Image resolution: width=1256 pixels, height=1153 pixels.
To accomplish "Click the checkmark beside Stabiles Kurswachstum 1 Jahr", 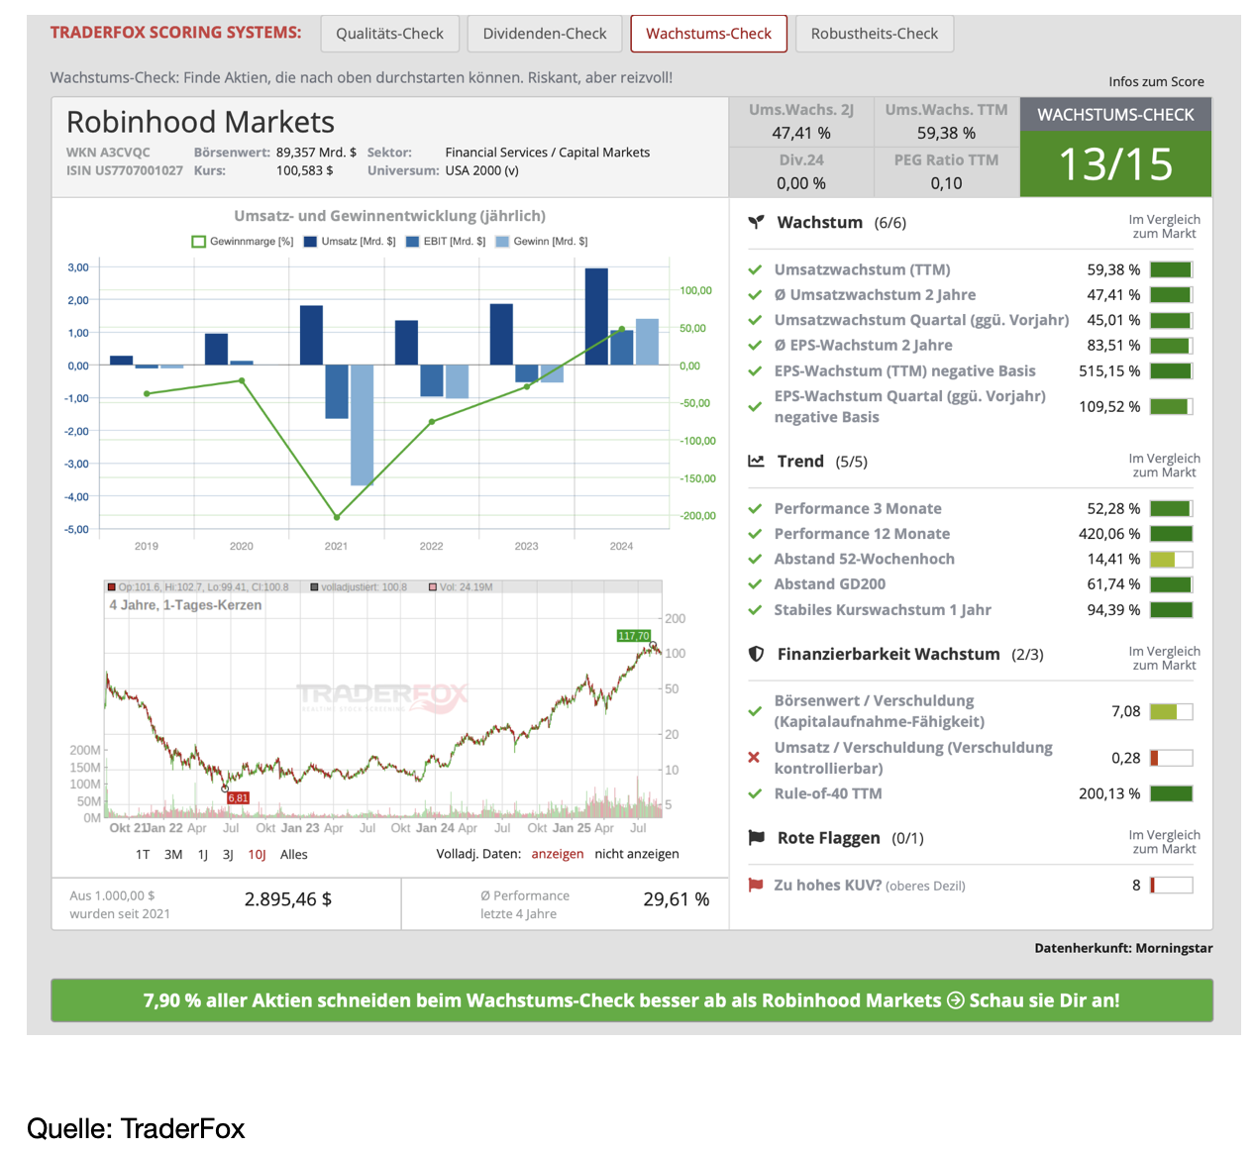I will coord(755,609).
